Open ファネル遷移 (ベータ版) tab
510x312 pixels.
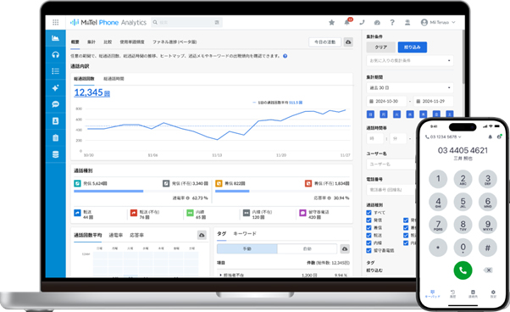(x=175, y=42)
